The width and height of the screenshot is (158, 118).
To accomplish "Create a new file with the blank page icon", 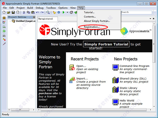I will [x=4, y=12].
